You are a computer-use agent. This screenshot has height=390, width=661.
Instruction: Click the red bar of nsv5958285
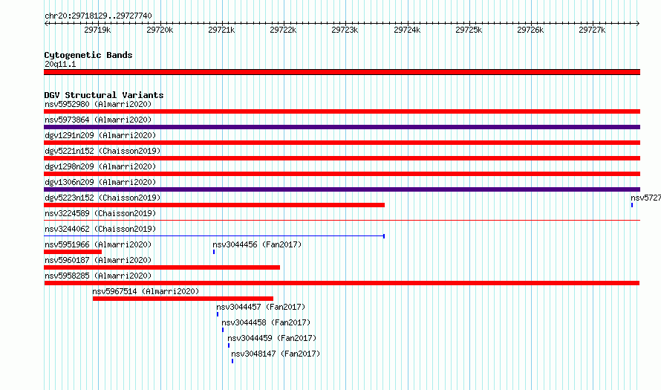[342, 283]
